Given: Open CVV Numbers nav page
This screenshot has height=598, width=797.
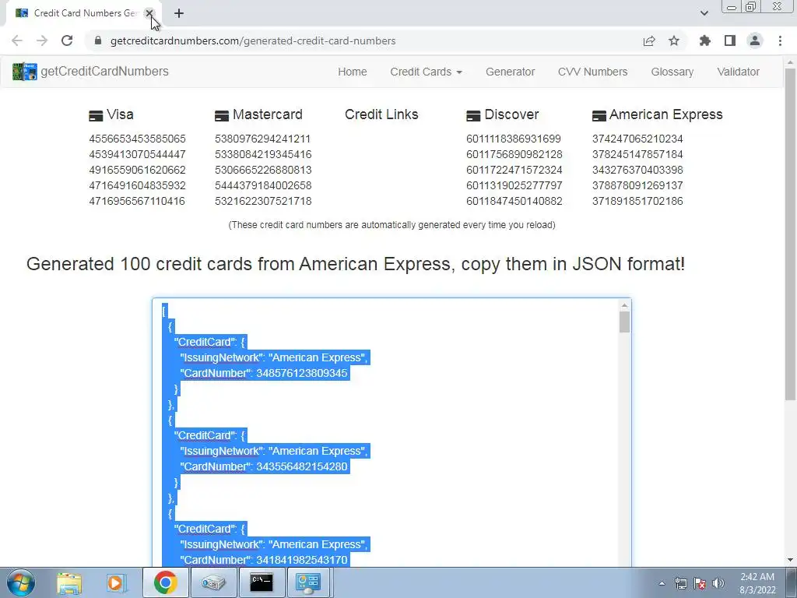Looking at the screenshot, I should pos(592,72).
